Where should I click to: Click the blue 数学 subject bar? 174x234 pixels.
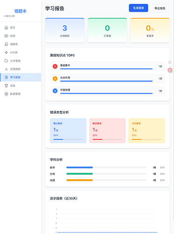click(80, 168)
